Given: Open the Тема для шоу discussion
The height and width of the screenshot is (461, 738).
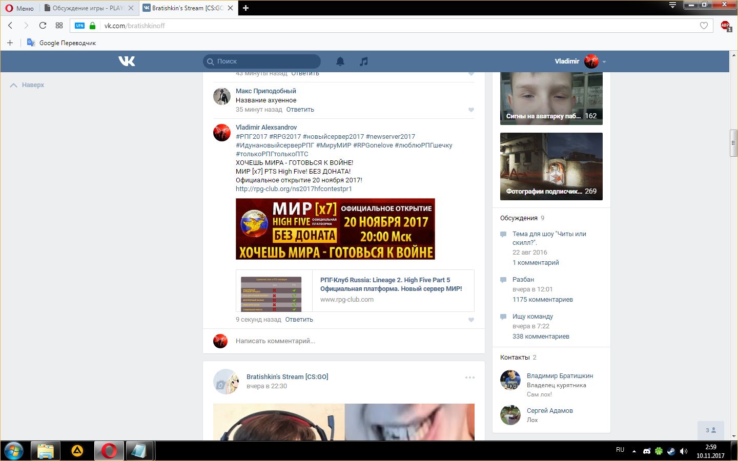Looking at the screenshot, I should [x=549, y=238].
